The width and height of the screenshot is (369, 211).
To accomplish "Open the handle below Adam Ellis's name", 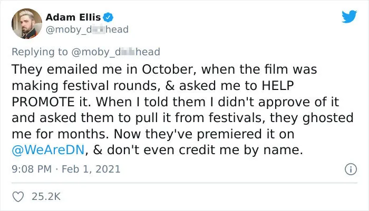I will point(87,30).
